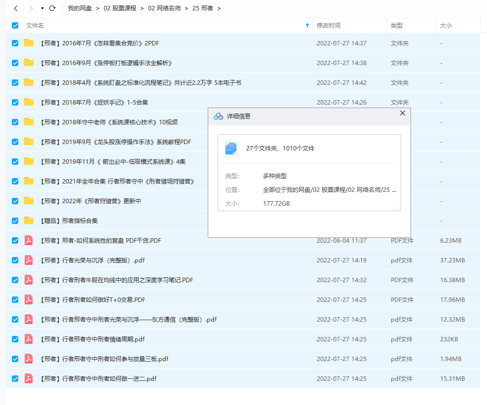Click the refresh icon in the toolbar
487x405 pixels.
tap(52, 8)
